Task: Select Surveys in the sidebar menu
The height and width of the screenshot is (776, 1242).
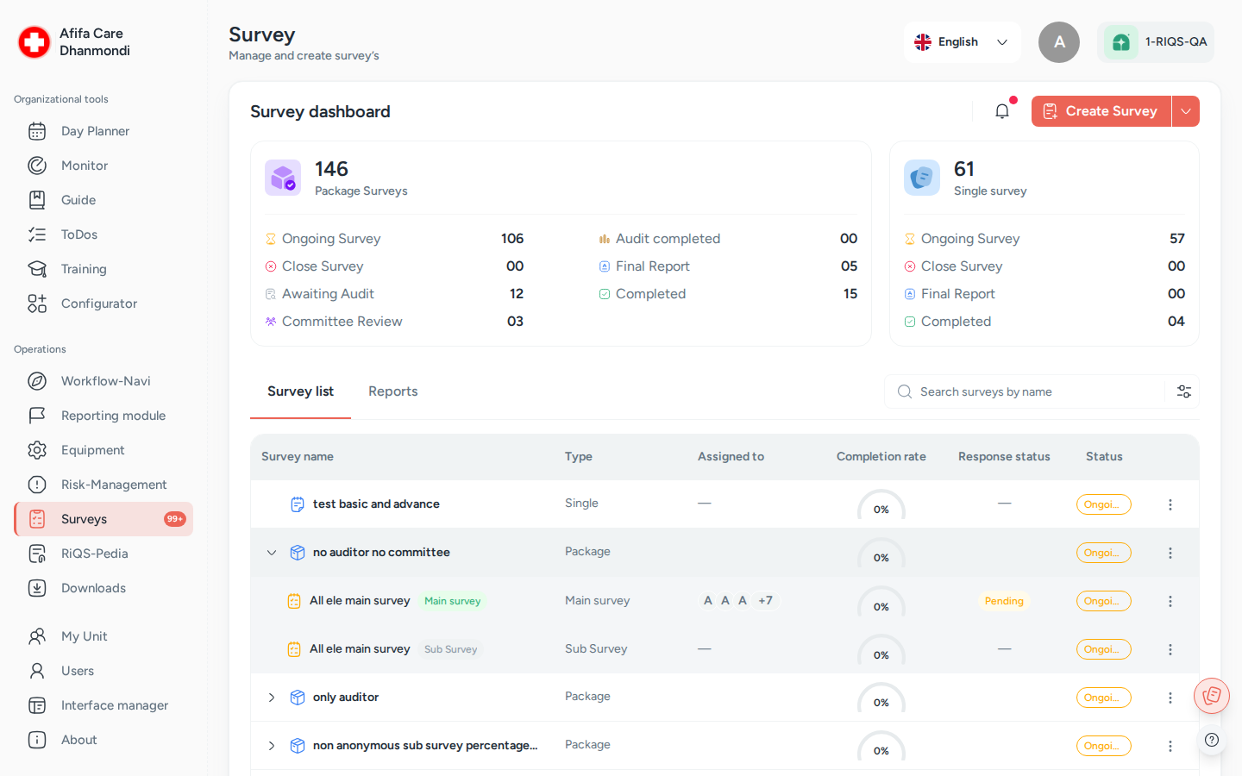Action: click(x=103, y=519)
